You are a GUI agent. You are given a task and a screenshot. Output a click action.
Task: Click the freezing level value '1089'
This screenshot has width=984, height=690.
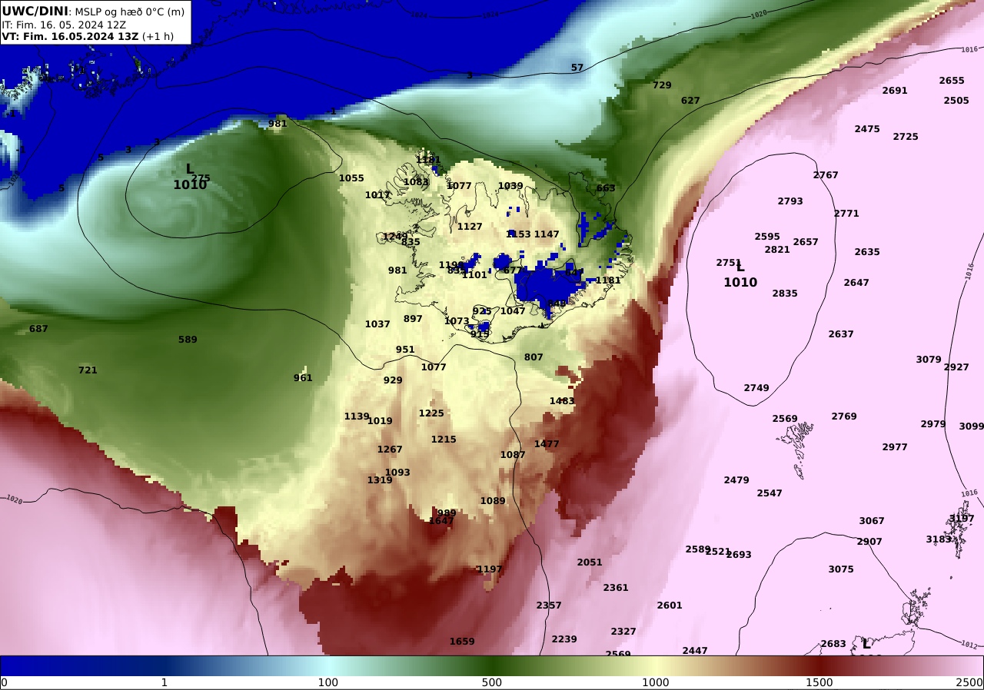click(493, 501)
